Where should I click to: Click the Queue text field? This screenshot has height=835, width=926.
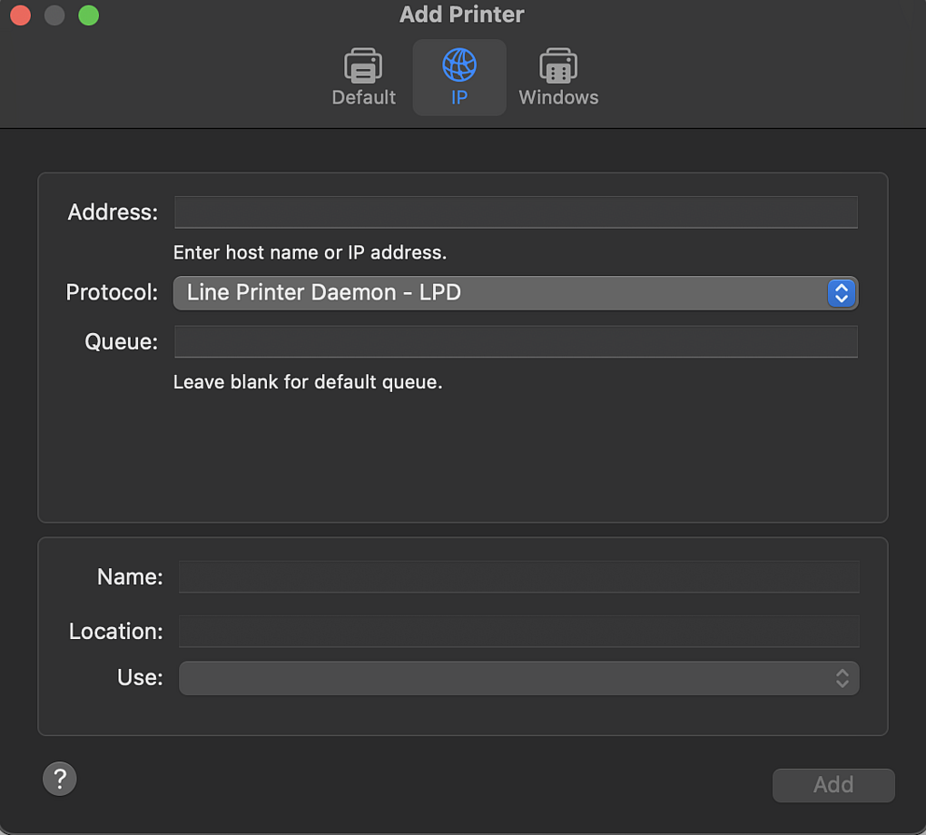(x=515, y=341)
